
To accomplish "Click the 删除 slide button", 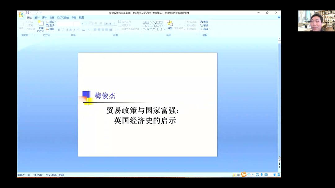I will (50, 29).
